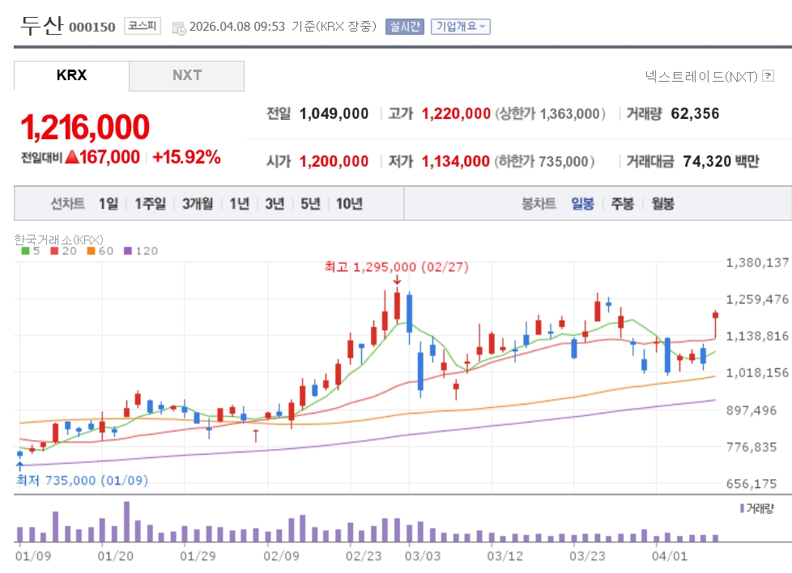Show the 3개월 line chart

click(x=198, y=203)
